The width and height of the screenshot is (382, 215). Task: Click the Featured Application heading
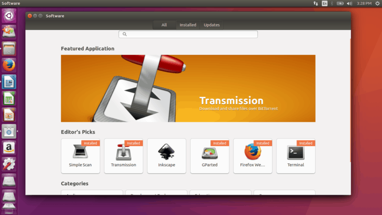pos(87,49)
